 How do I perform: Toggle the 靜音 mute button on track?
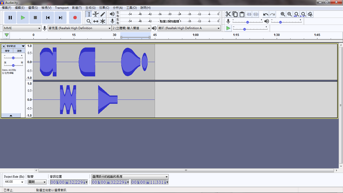[7, 51]
